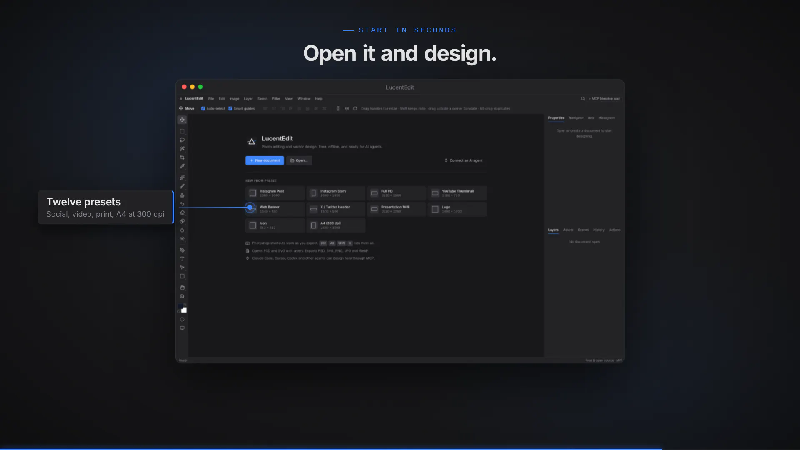Screen dimensions: 800x450
Task: Uncheck the Smart guides checkbox
Action: tap(230, 108)
